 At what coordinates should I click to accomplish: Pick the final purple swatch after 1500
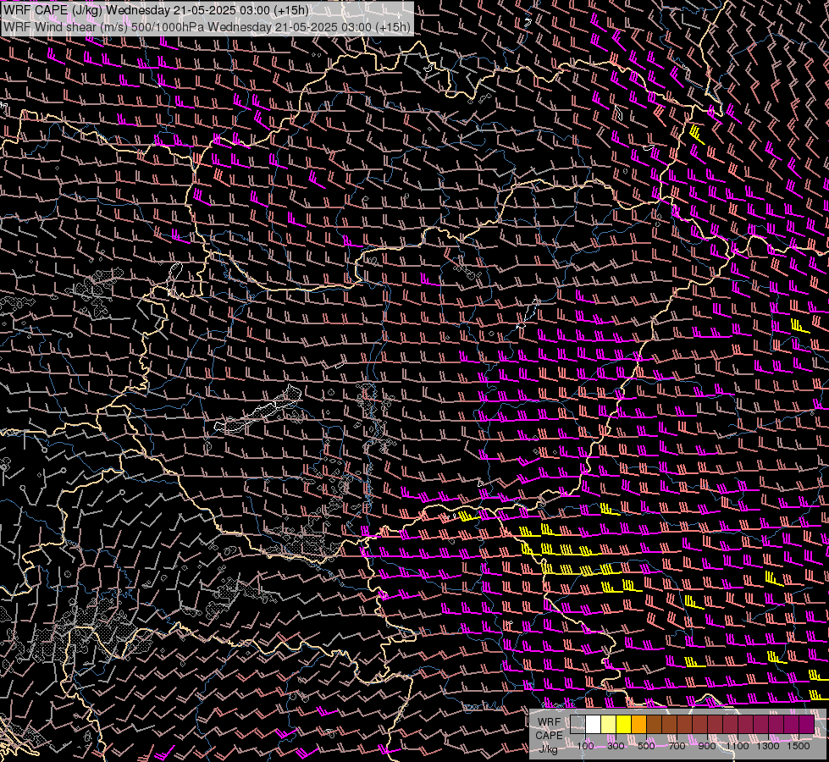807,725
